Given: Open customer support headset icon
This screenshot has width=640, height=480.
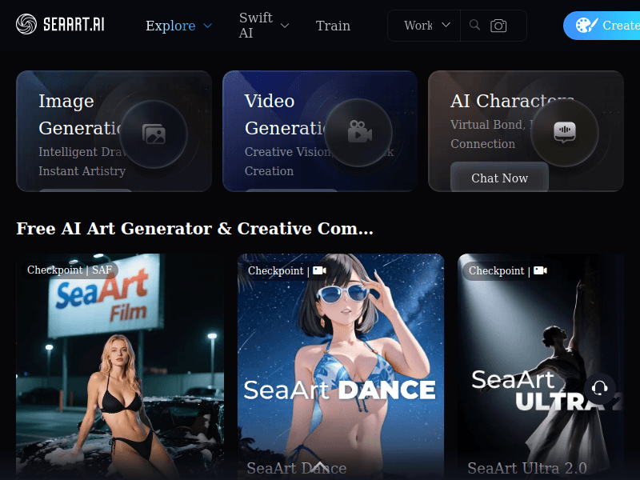Looking at the screenshot, I should [x=599, y=388].
